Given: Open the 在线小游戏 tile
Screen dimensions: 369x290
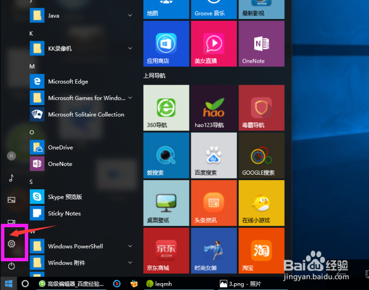Looking at the screenshot, I should coord(261,203).
